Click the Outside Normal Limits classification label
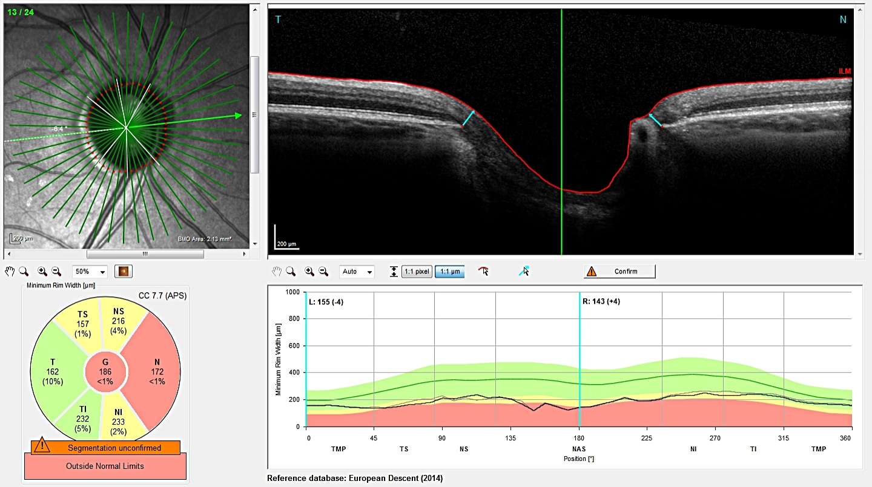 [105, 466]
